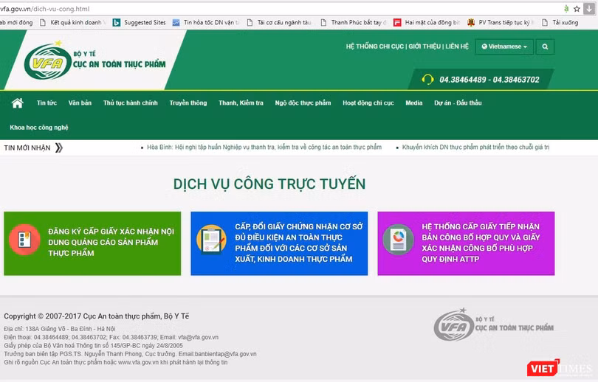Click the Tin mới nhận label
Image resolution: width=598 pixels, height=382 pixels.
pos(27,147)
